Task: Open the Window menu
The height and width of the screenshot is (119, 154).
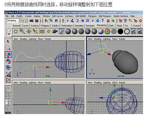Action: [x=46, y=16]
